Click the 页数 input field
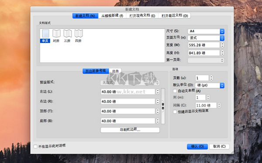This screenshot has height=163, width=262. (202, 78)
